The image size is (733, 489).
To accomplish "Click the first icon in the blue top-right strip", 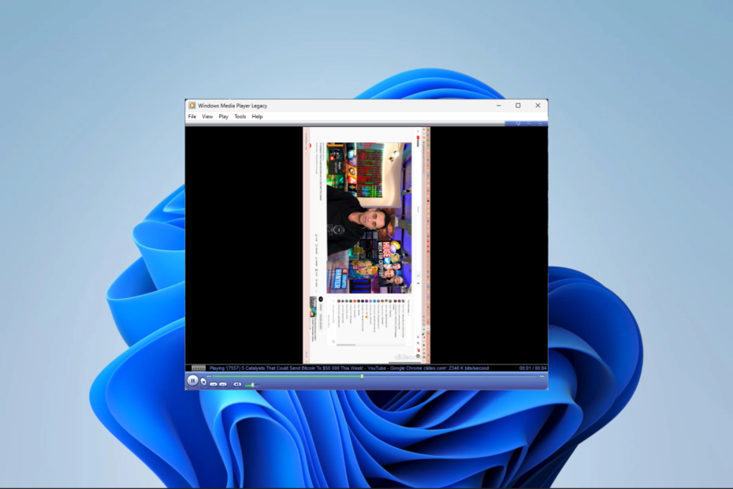I will pos(518,124).
